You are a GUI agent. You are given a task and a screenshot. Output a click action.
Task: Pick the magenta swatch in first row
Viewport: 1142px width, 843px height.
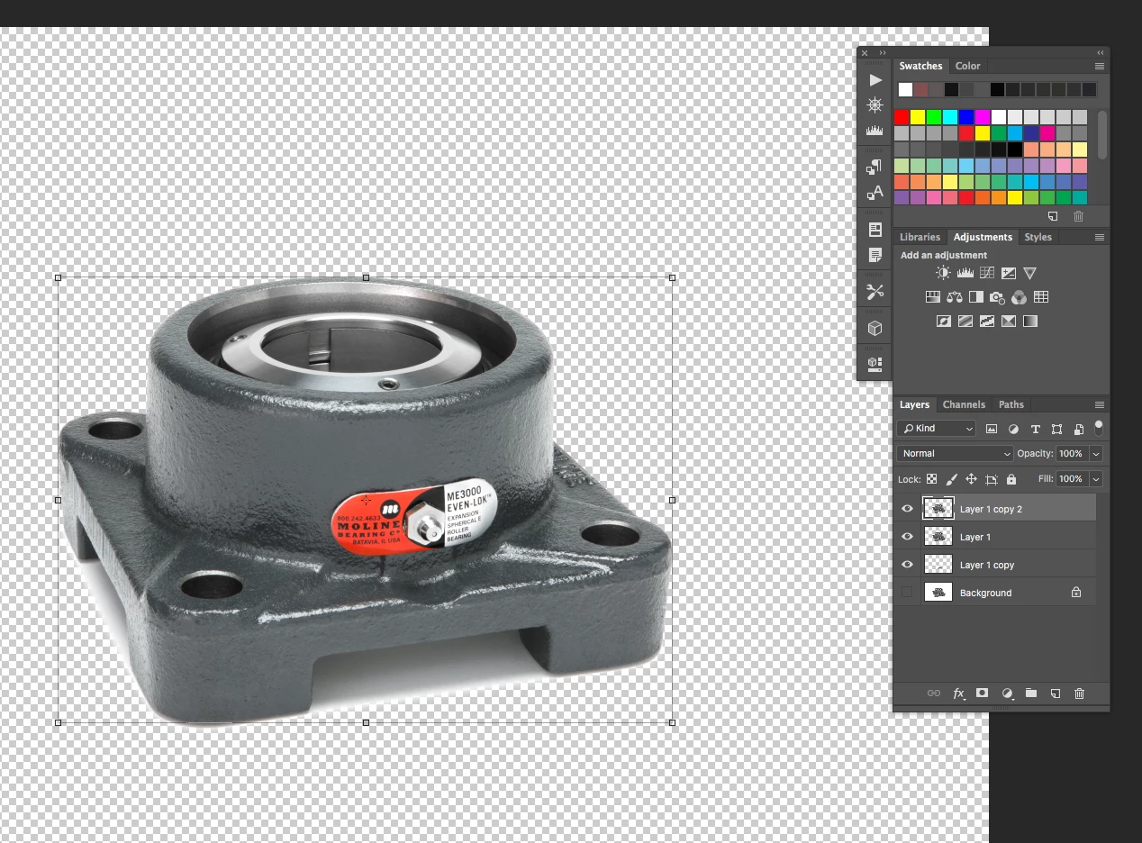[983, 117]
